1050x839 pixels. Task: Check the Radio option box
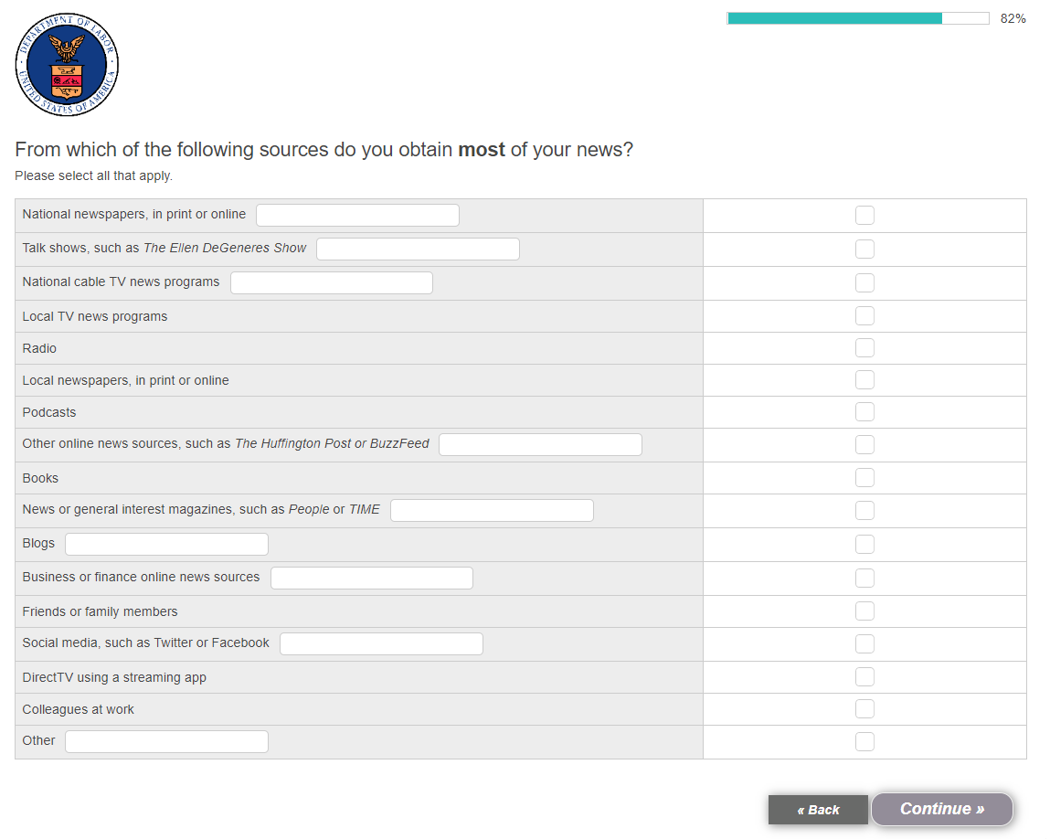864,348
